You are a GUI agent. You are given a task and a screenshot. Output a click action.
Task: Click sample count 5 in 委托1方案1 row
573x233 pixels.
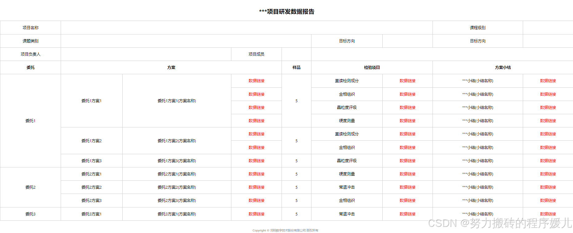(x=296, y=101)
